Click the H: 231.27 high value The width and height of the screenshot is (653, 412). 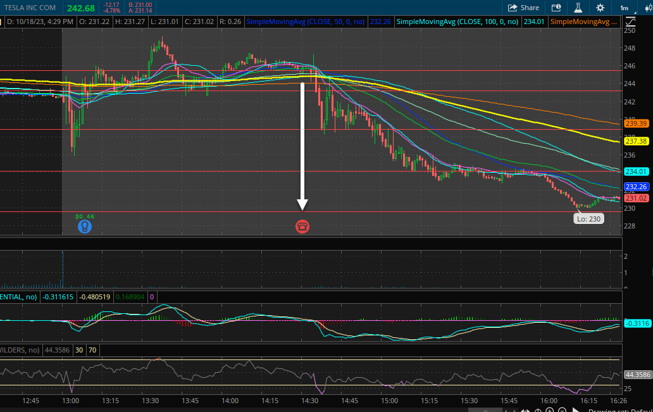(x=130, y=22)
